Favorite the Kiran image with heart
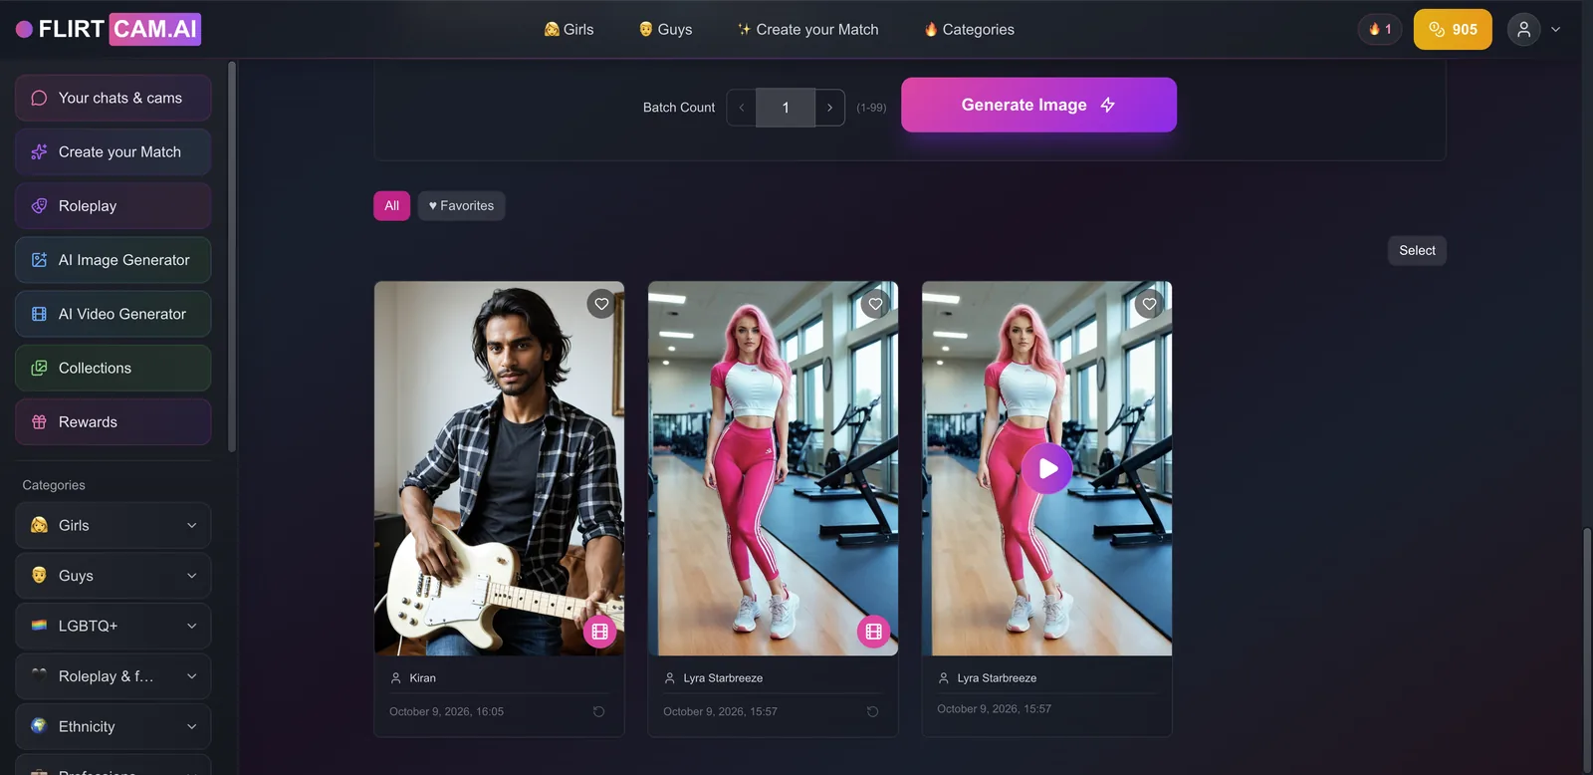 (601, 304)
